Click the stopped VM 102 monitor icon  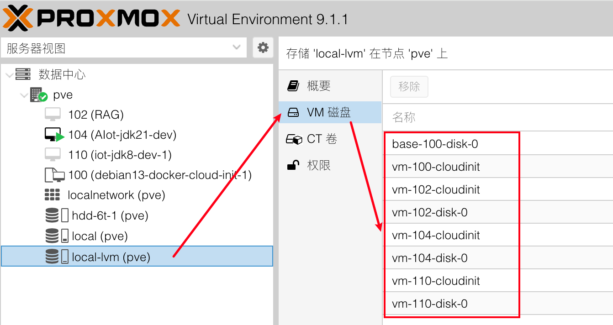point(53,115)
